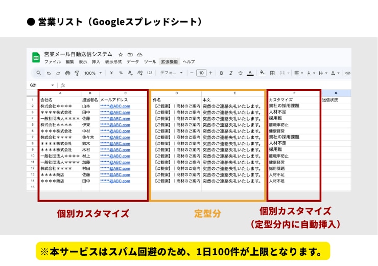Open the 編集 menu
378x266 pixels.
click(x=70, y=62)
